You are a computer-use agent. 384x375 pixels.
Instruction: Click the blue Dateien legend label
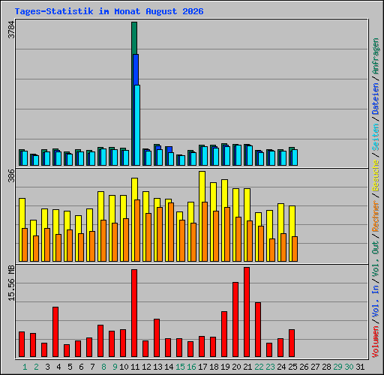pyautogui.click(x=376, y=99)
